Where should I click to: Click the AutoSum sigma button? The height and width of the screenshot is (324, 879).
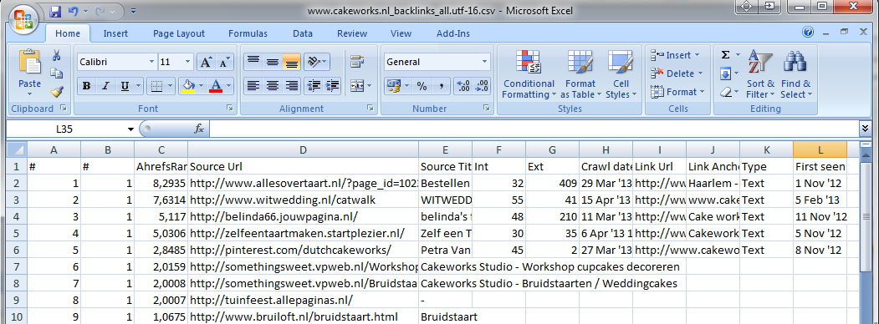(x=725, y=55)
